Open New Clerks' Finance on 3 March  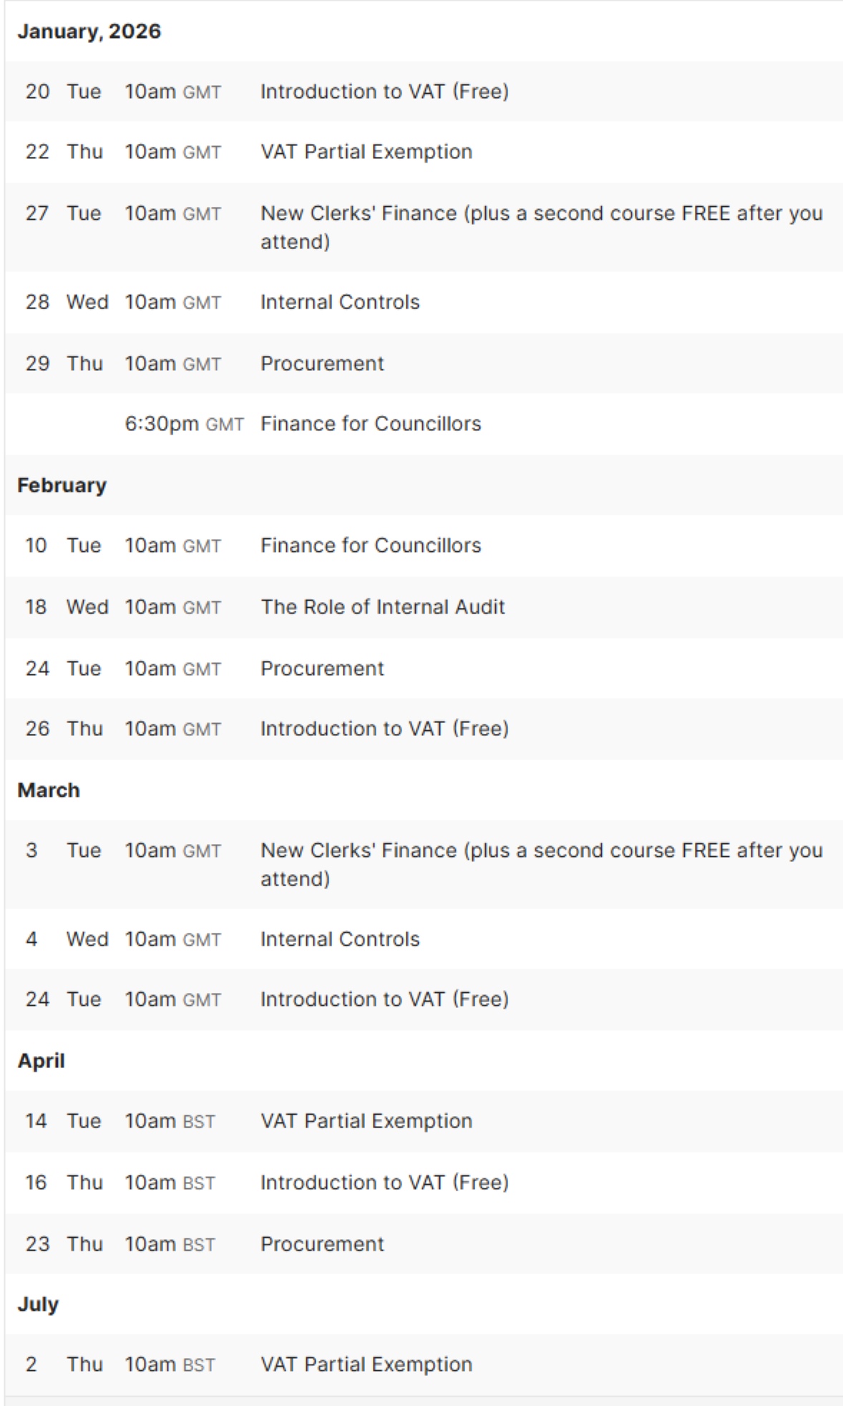(541, 850)
